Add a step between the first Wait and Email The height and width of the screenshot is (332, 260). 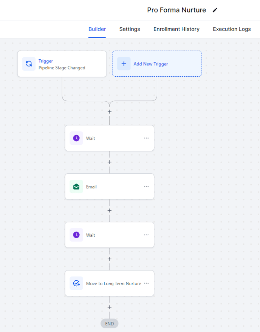coord(110,162)
